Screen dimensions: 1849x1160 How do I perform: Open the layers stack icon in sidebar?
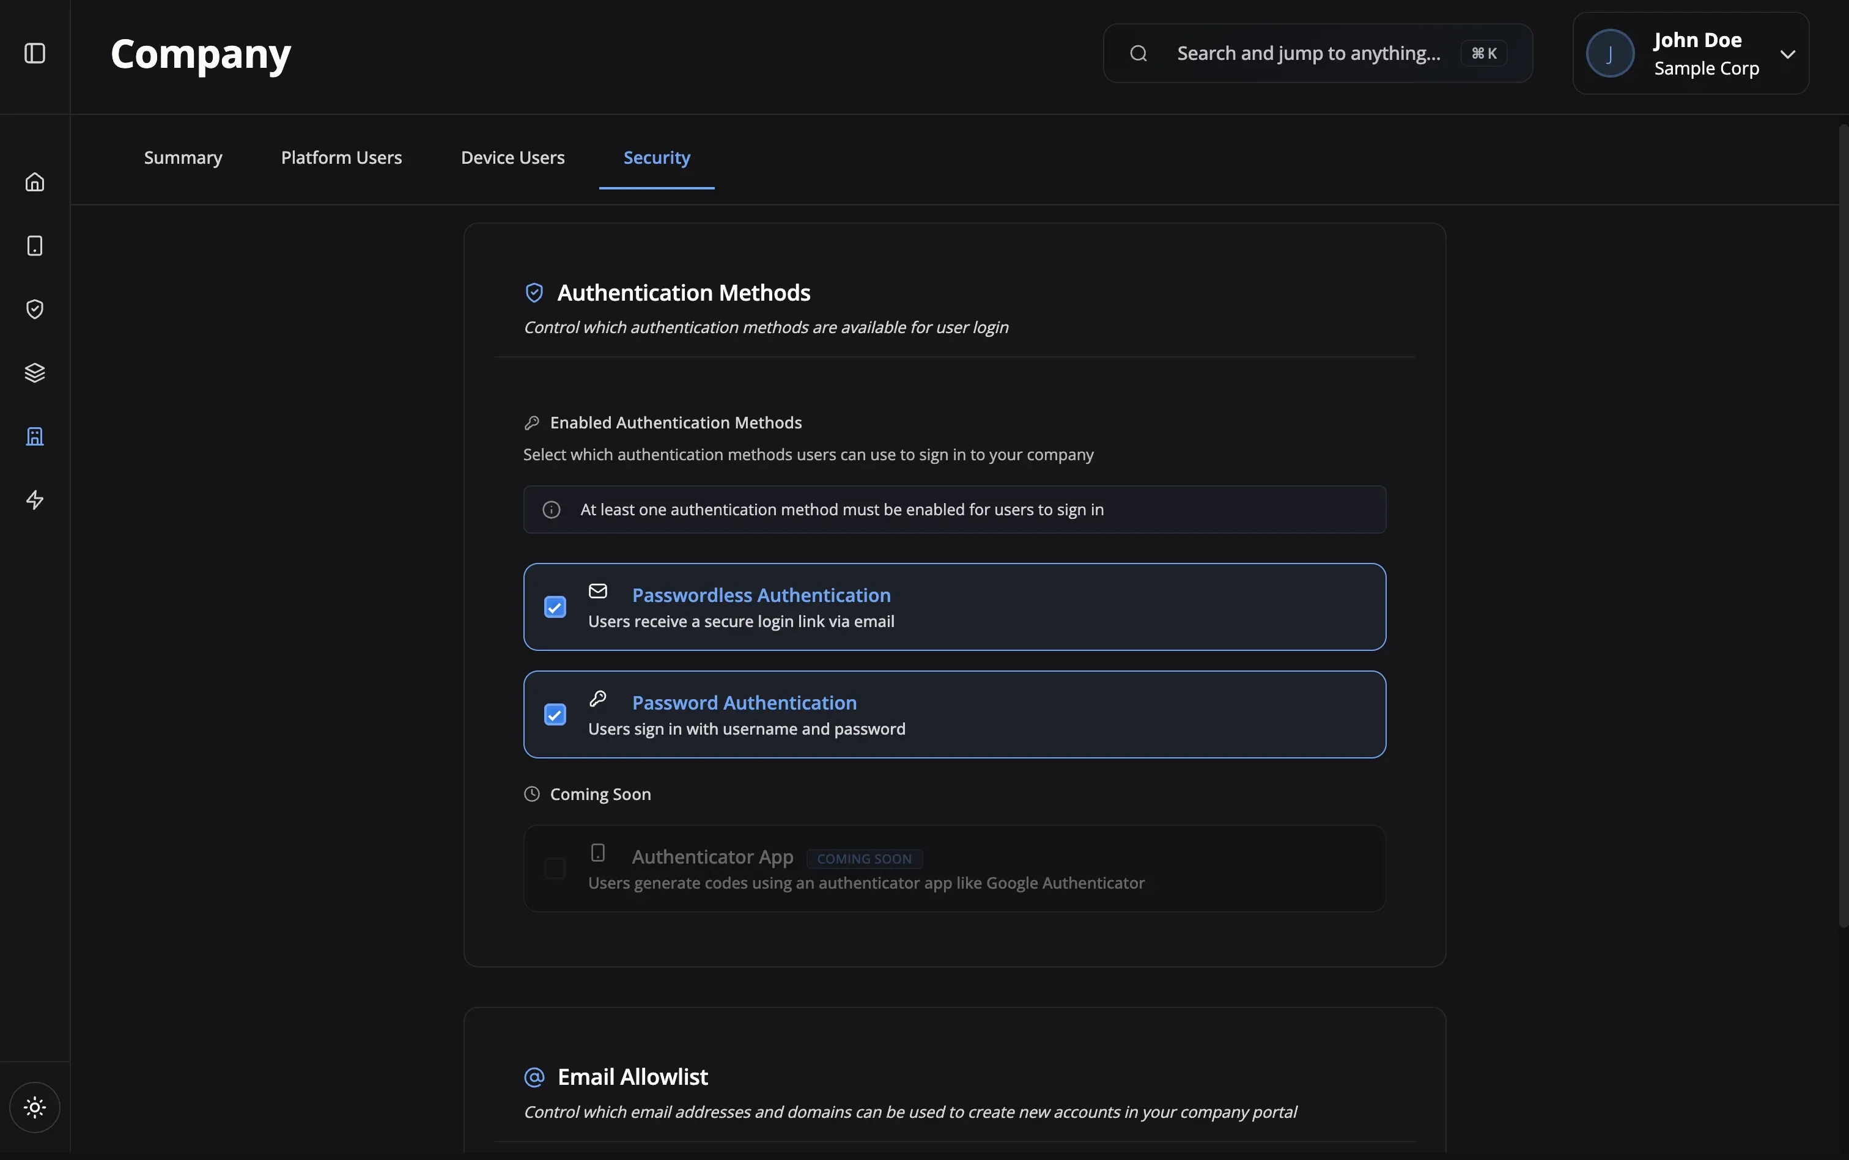(34, 373)
